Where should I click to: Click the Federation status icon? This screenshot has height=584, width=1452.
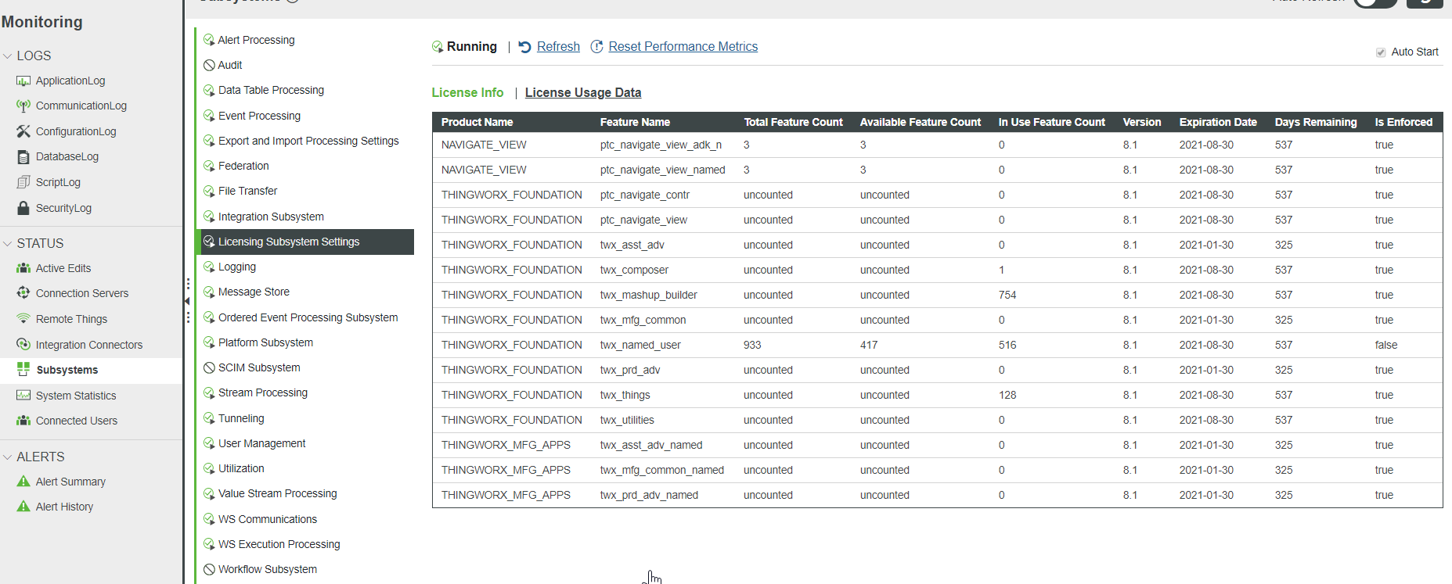point(209,166)
